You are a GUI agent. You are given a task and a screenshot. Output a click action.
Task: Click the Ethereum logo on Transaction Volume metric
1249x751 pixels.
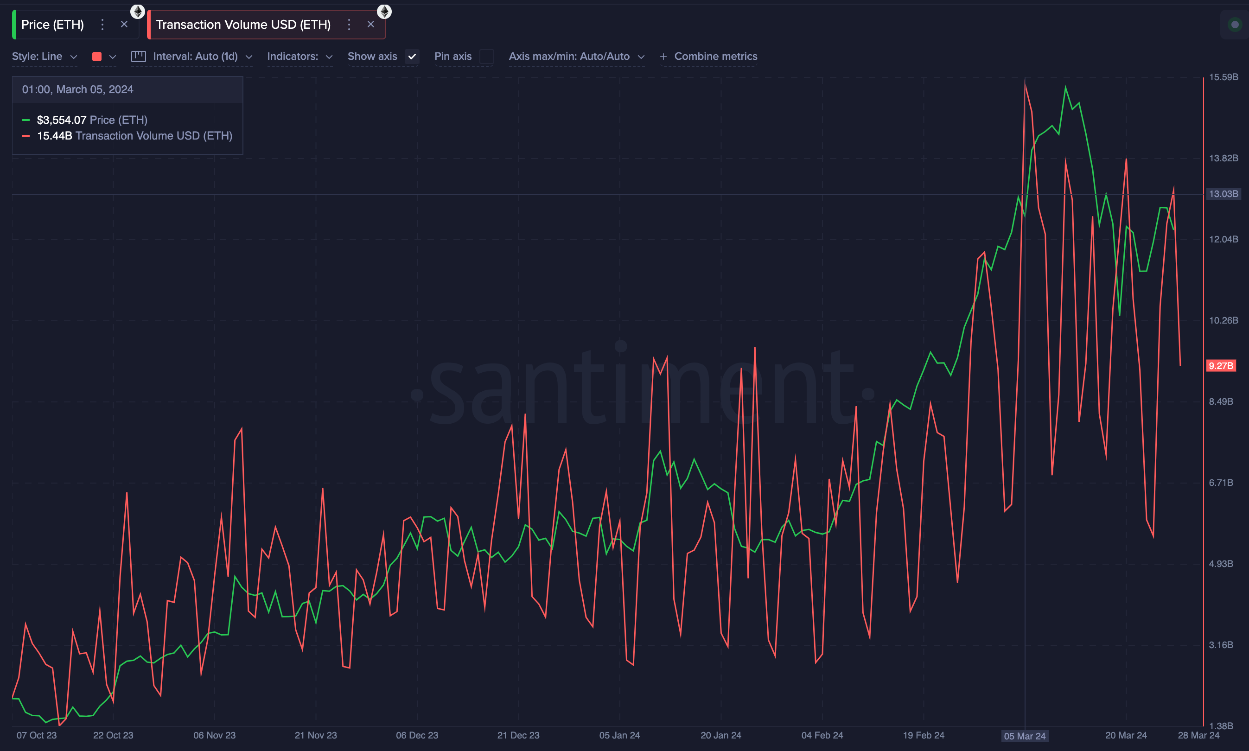[385, 11]
